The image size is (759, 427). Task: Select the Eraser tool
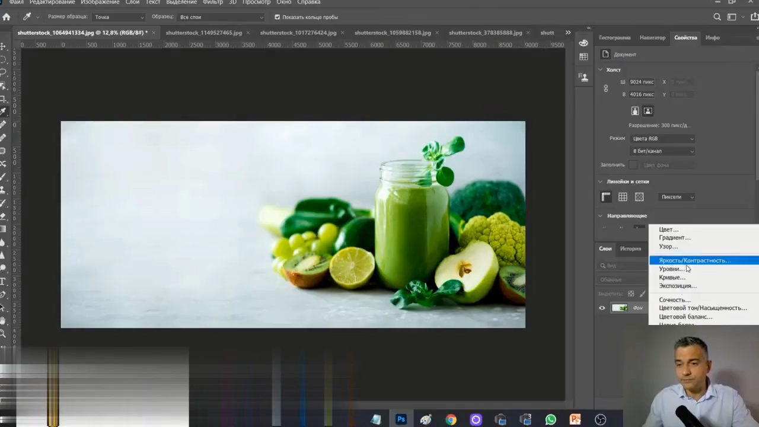click(3, 216)
